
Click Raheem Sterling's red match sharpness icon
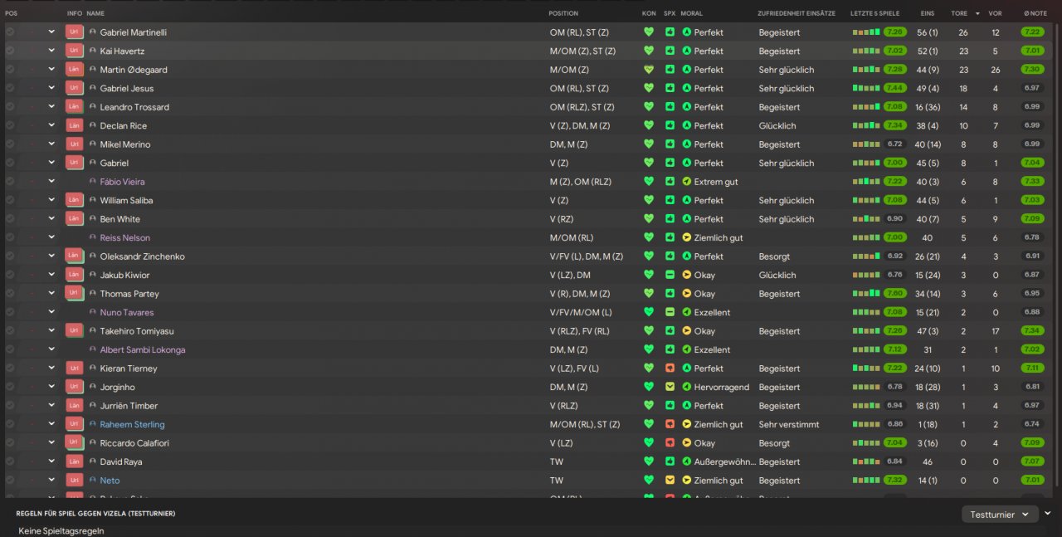[x=670, y=424]
